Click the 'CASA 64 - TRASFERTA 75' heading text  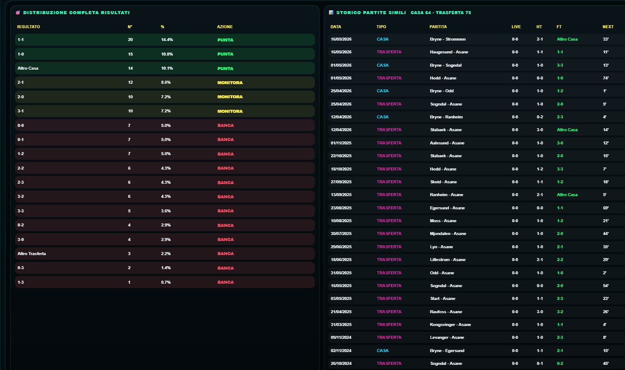[x=441, y=12]
